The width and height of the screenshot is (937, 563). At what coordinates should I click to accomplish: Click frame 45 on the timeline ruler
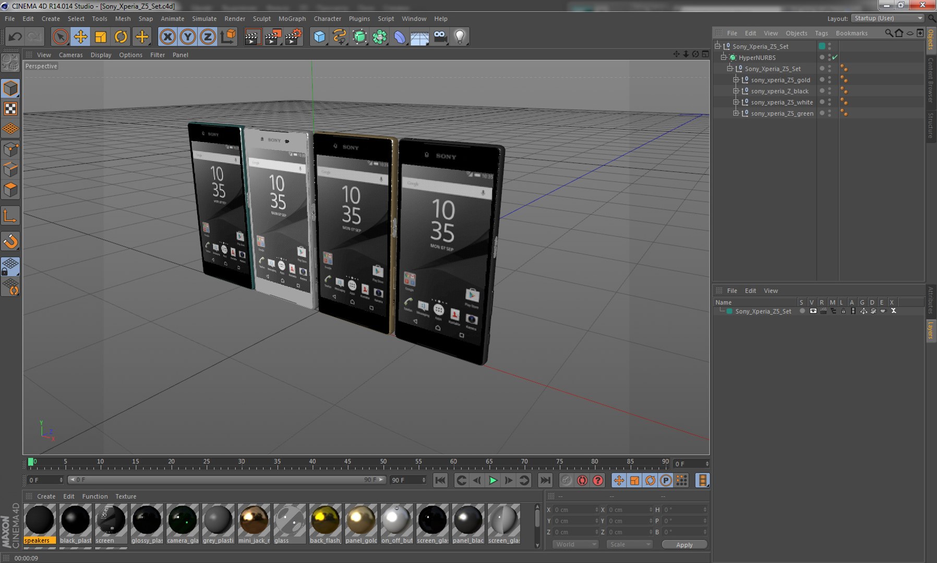click(348, 462)
